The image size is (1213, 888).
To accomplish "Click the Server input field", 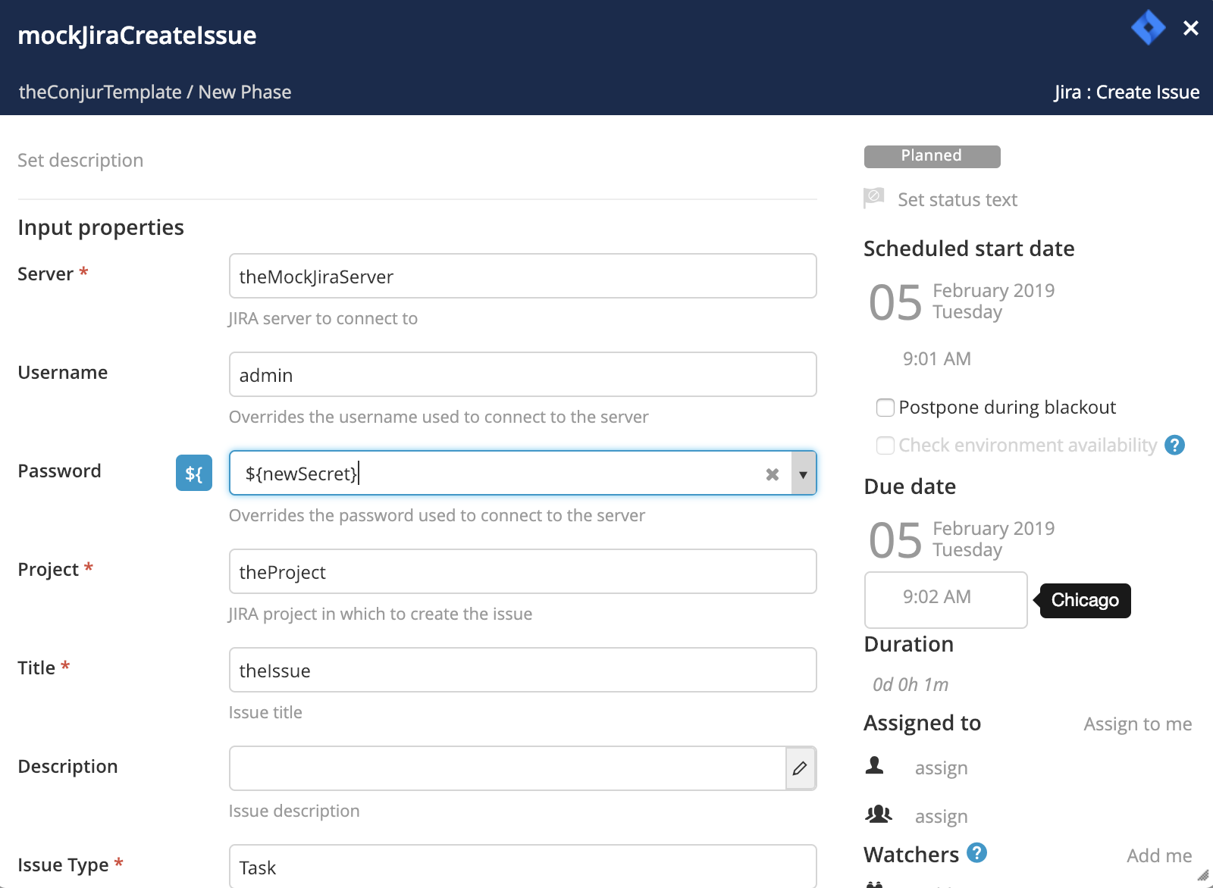I will point(522,277).
